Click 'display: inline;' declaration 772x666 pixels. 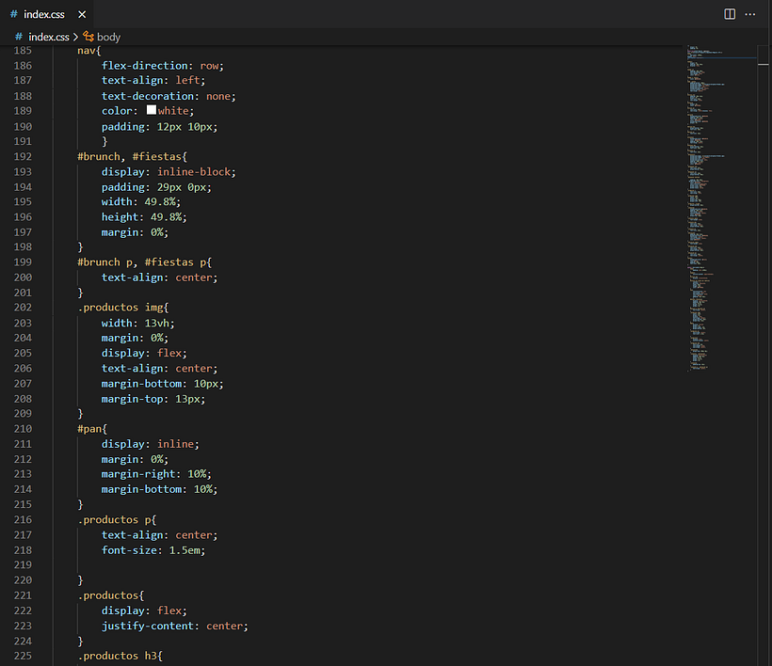[x=151, y=444]
